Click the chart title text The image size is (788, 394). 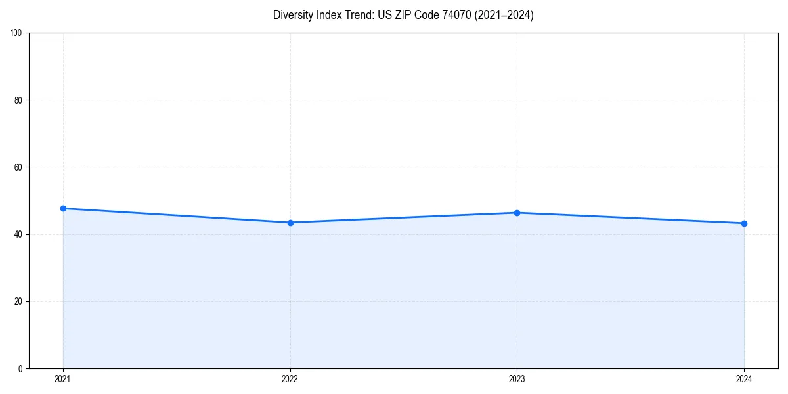click(x=403, y=14)
